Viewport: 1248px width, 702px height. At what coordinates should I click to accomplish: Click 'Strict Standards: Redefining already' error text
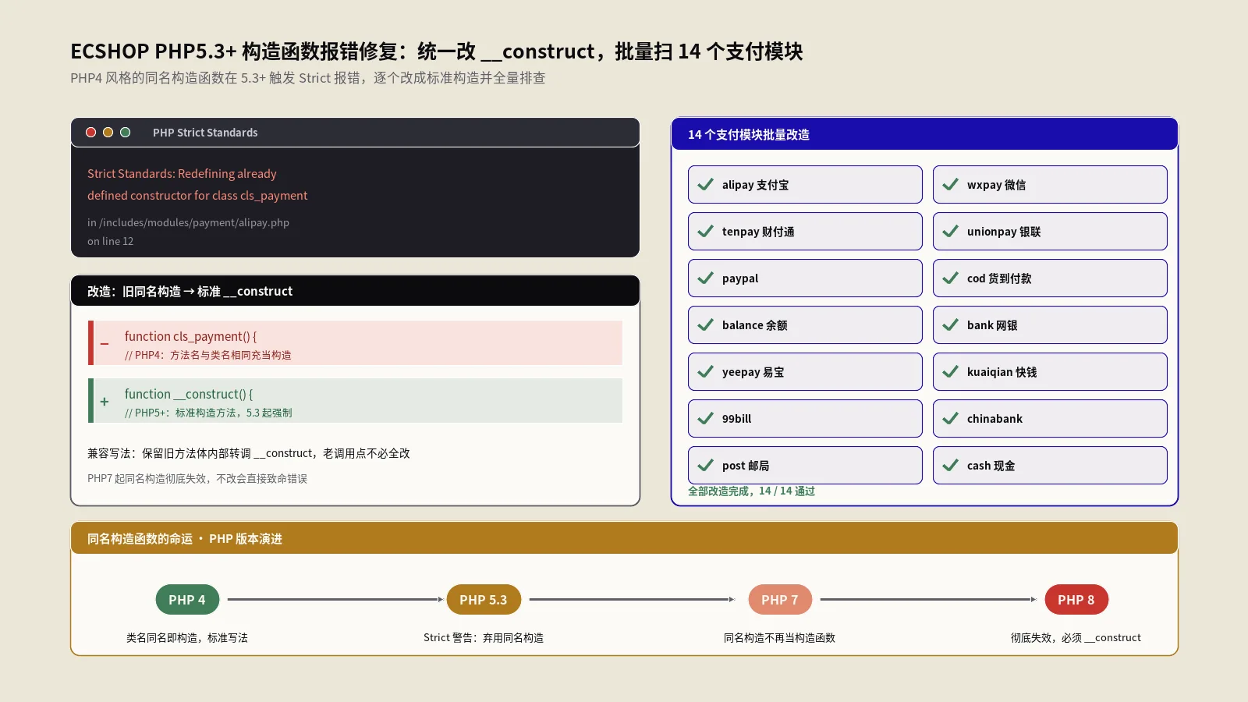(x=182, y=174)
